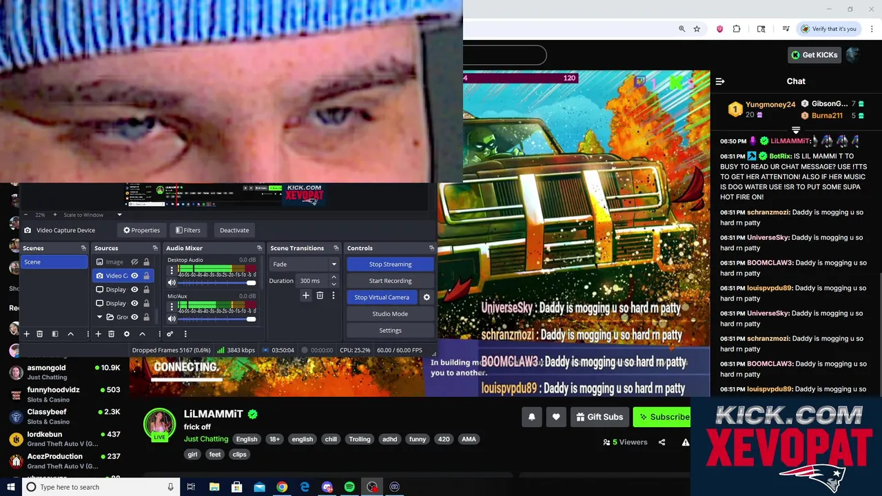Screen dimensions: 882x496
Task: Click Stop Virtual Camera button
Action: (382, 297)
